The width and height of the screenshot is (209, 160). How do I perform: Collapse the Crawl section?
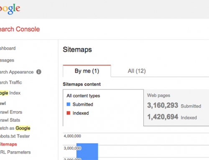pyautogui.click(x=3, y=103)
